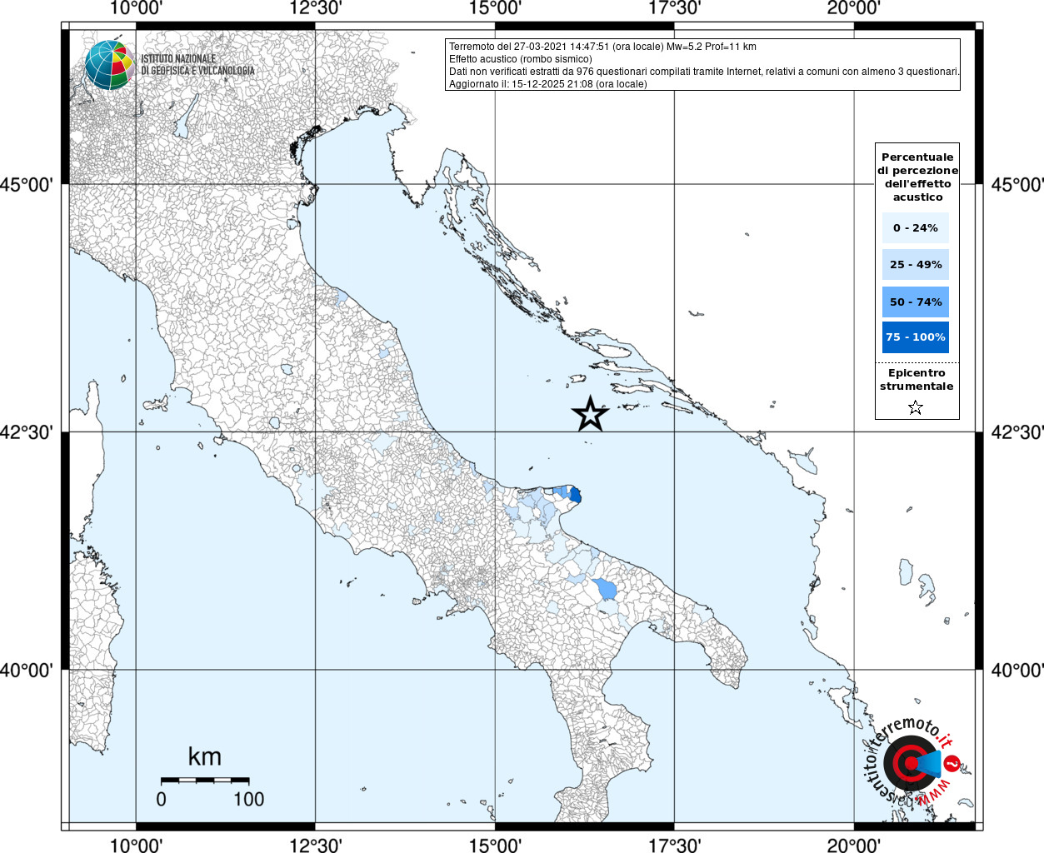Click the 'Epicentro strumentale' legend label
This screenshot has height=853, width=1044.
click(917, 380)
